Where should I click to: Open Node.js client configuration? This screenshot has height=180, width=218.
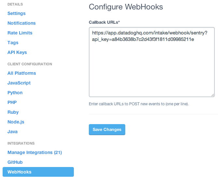[x=16, y=122]
